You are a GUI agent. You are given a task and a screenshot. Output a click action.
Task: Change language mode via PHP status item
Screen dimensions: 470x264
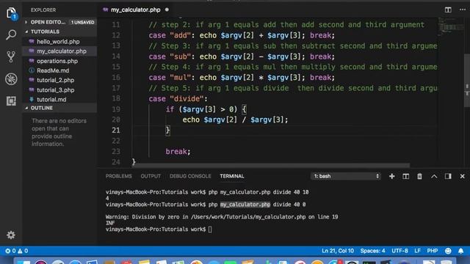433,251
